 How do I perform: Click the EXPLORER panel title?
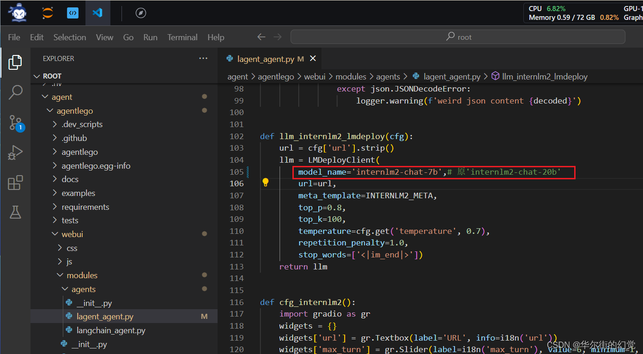58,59
